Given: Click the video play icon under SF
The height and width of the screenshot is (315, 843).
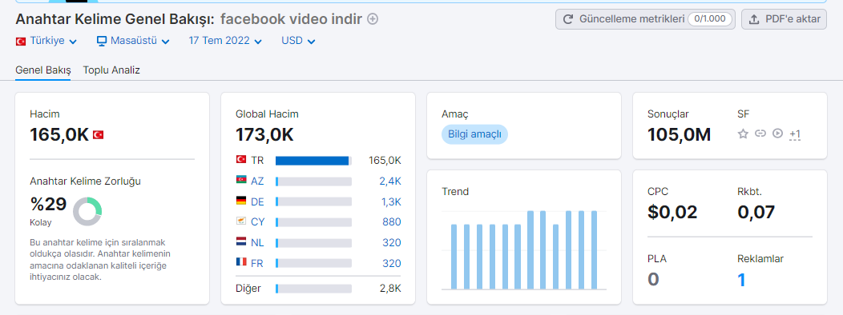Looking at the screenshot, I should (x=777, y=134).
